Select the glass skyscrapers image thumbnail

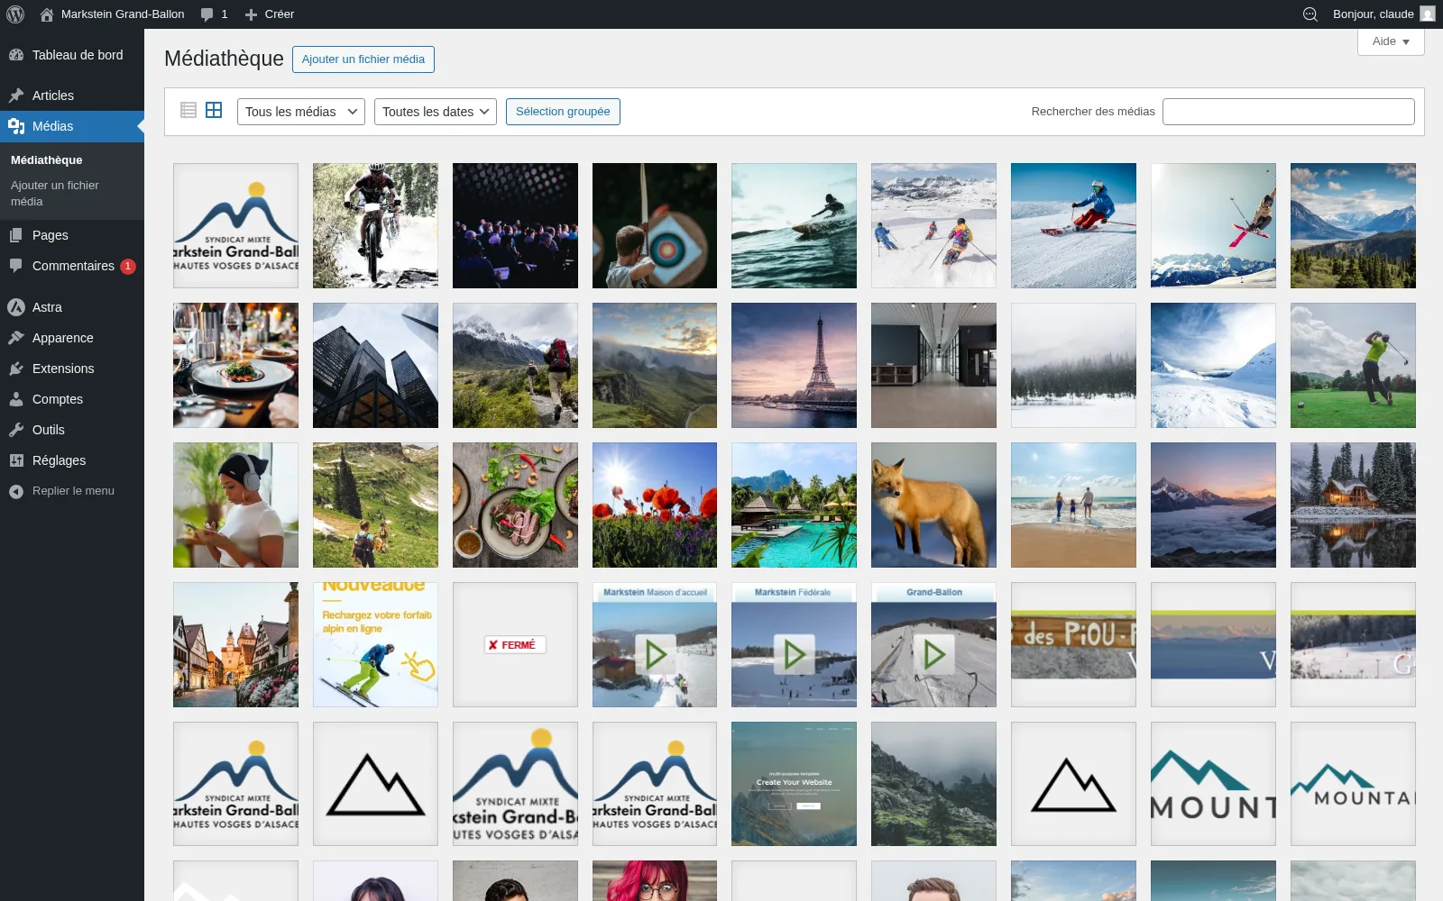point(375,365)
